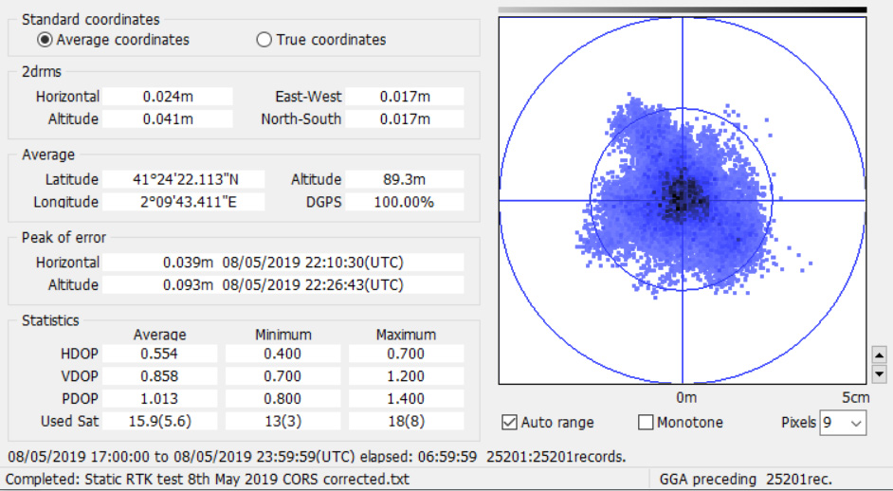Enable the Monotone checkbox

pos(647,423)
